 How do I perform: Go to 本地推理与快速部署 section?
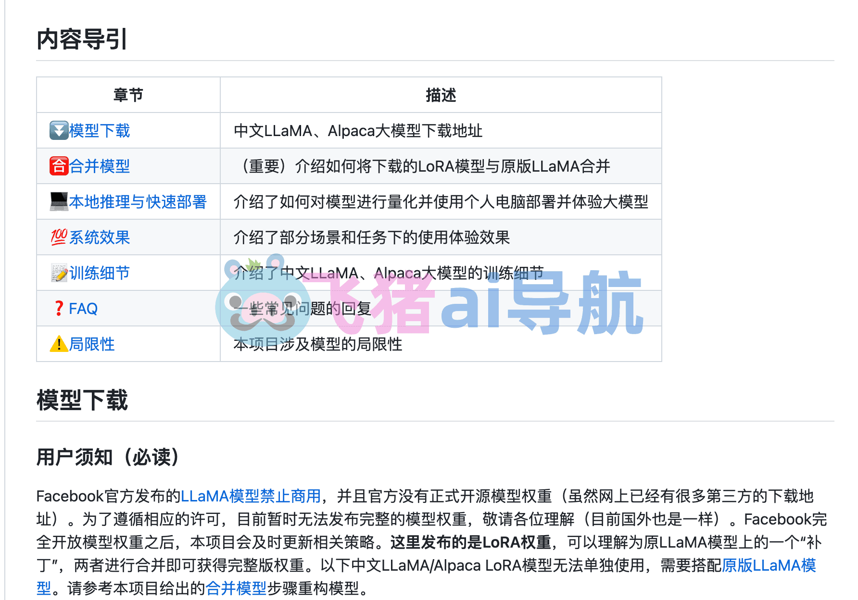tap(138, 201)
